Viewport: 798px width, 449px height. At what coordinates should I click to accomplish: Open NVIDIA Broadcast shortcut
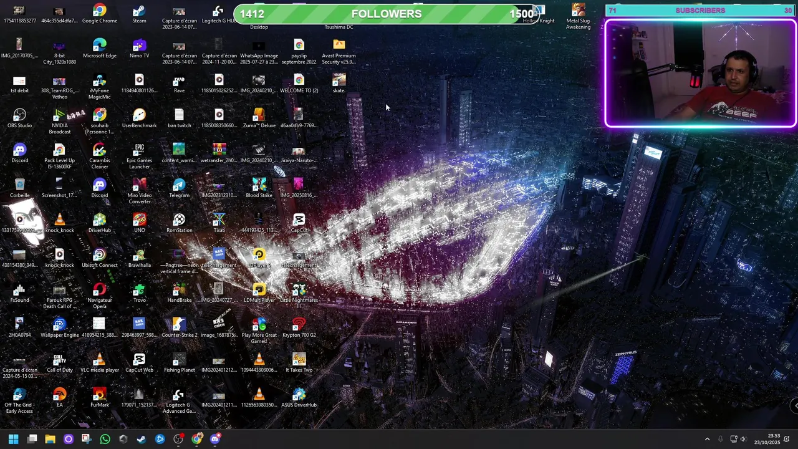pos(60,122)
